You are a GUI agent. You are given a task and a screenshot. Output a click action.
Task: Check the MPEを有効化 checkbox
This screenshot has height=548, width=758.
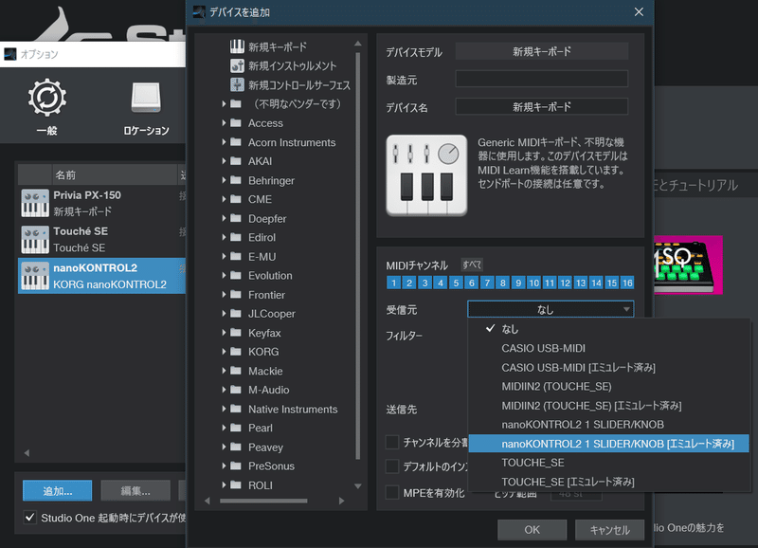click(x=392, y=492)
